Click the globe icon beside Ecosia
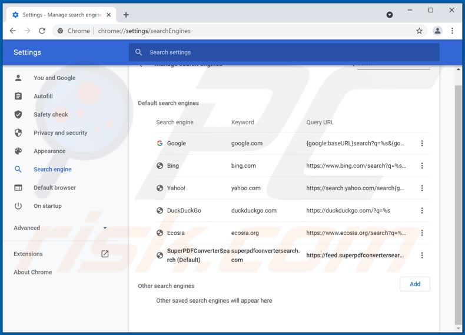 (x=160, y=233)
